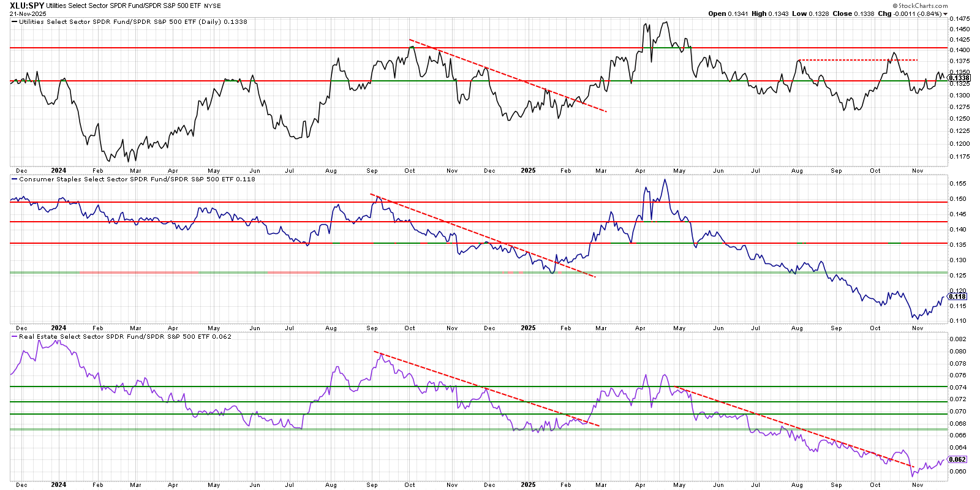Click the 0.062 current ratio tag
Image resolution: width=980 pixels, height=490 pixels.
pos(957,459)
